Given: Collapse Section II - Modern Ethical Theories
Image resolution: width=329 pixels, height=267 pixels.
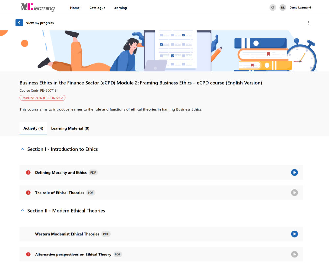Looking at the screenshot, I should [22, 210].
